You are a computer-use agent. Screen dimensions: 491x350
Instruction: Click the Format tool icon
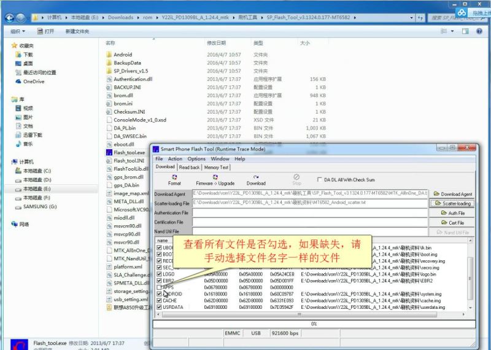174,177
